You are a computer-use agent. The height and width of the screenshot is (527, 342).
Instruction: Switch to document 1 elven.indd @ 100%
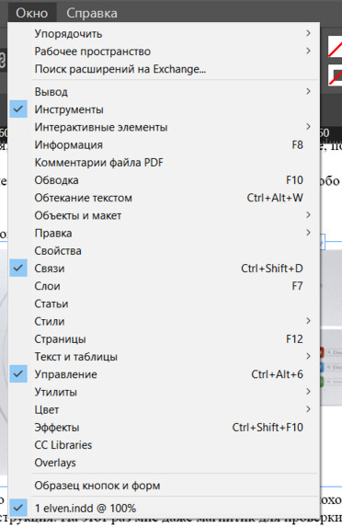point(164,509)
